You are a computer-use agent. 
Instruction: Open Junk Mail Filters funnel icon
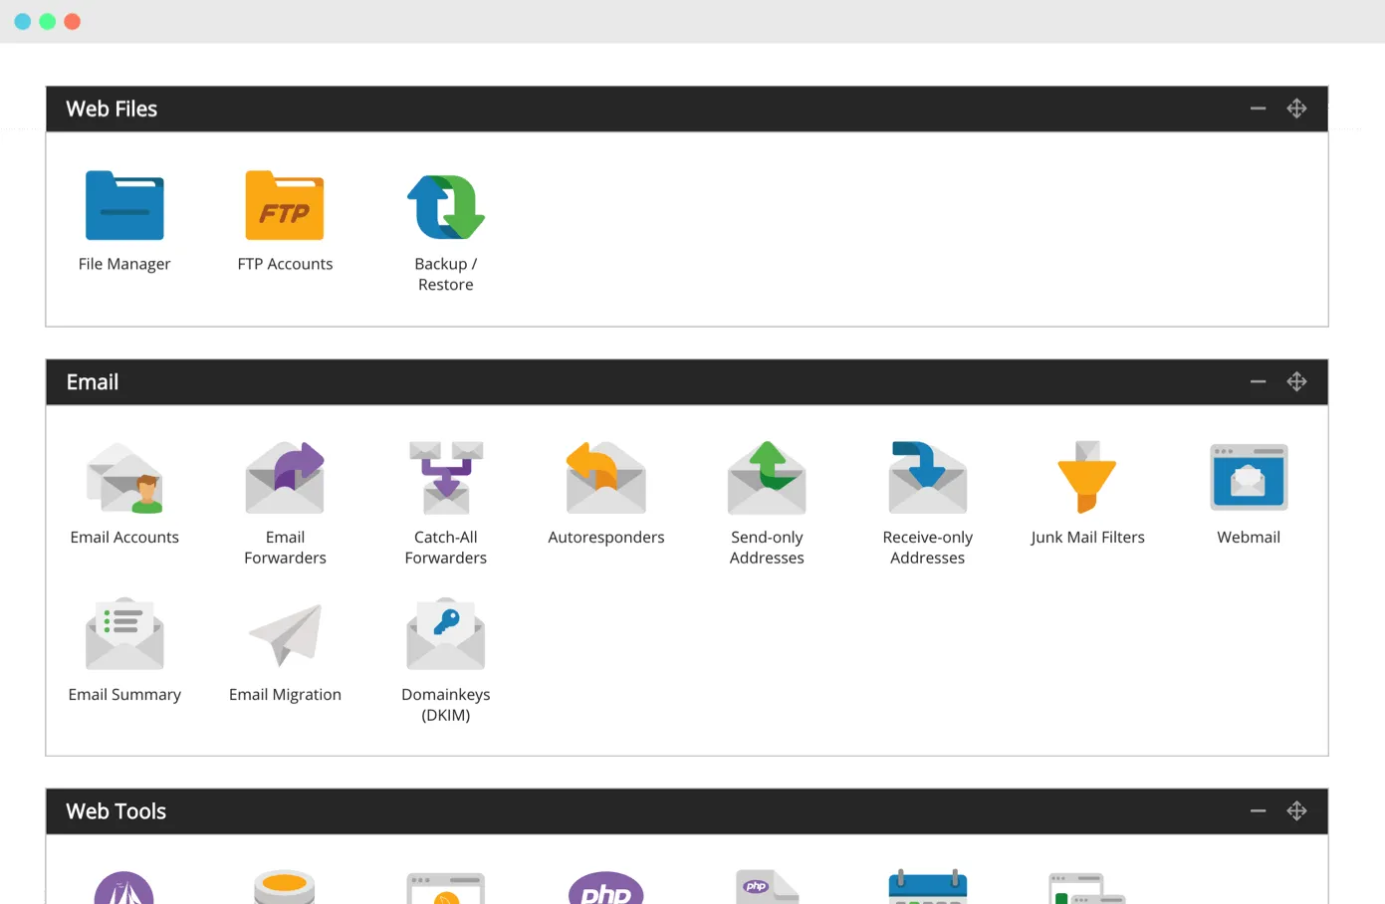(x=1087, y=477)
